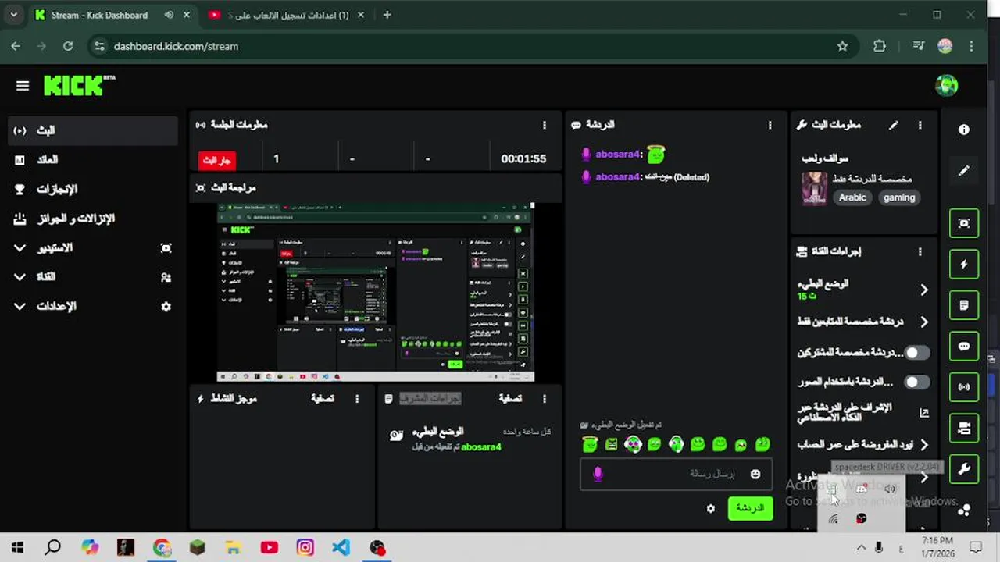Screen dimensions: 1000x562
Task: Show hidden system tray icons chevron
Action: point(861,547)
